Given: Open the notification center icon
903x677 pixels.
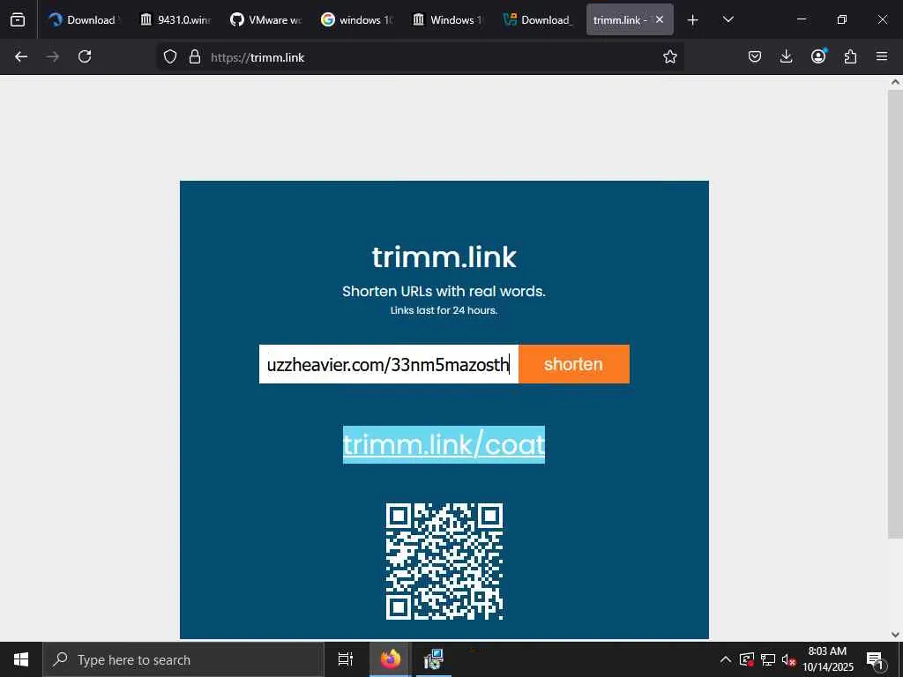Looking at the screenshot, I should (876, 660).
